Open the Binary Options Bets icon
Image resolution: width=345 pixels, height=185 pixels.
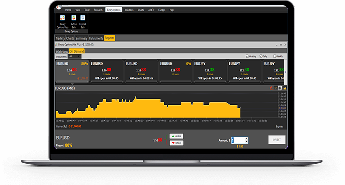click(x=62, y=21)
